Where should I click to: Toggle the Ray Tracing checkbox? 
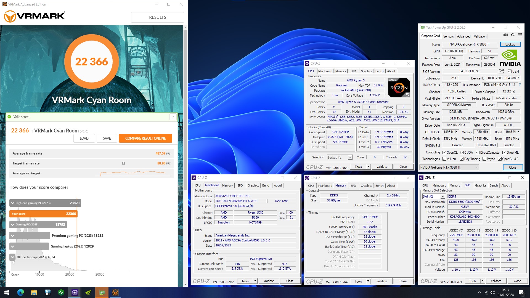462,159
